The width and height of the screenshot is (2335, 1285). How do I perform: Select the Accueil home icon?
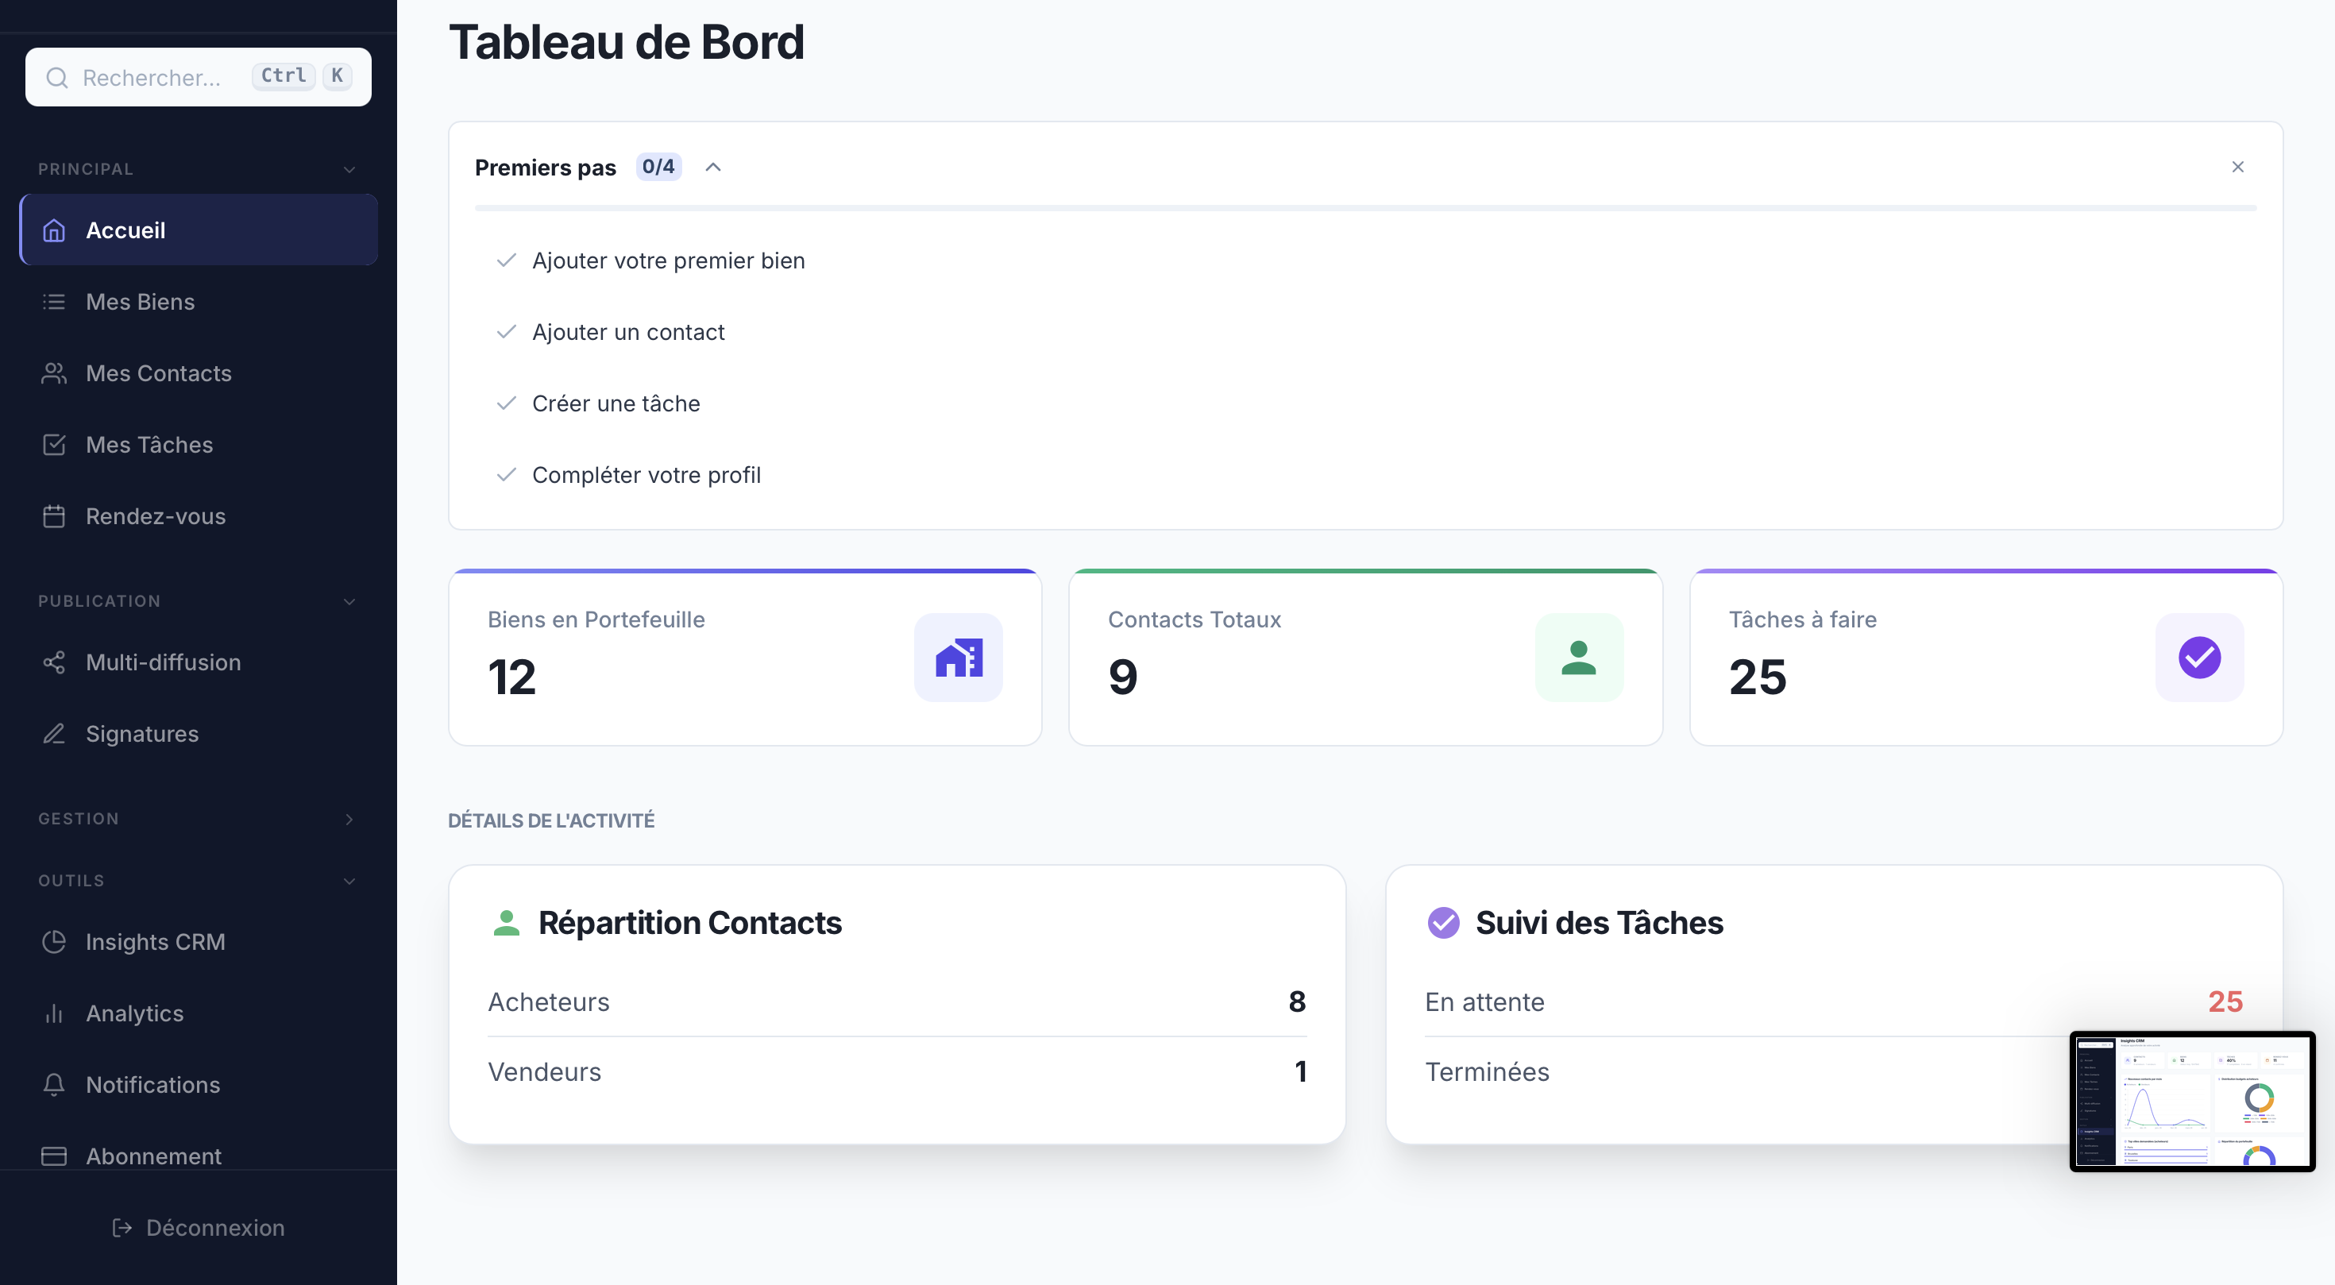pyautogui.click(x=53, y=230)
